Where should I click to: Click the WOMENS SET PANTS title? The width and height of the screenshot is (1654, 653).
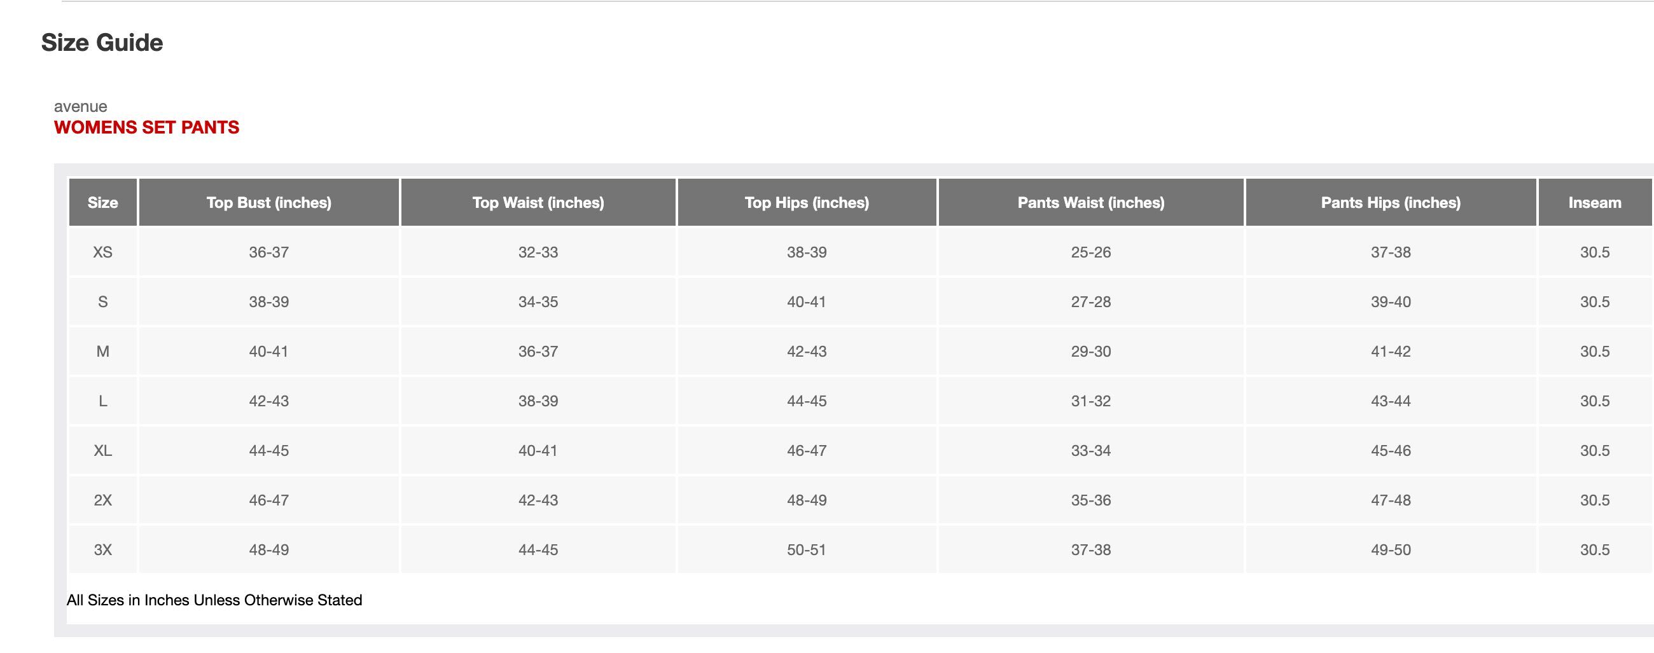coord(146,128)
